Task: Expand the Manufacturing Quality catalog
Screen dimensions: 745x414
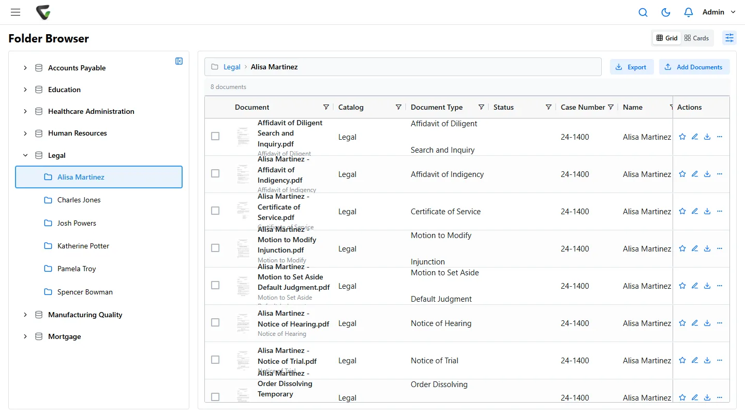Action: coord(25,315)
